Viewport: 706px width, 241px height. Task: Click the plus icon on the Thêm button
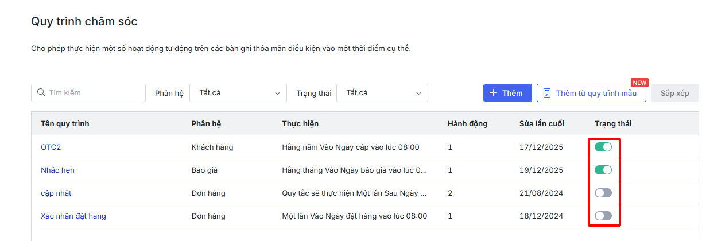493,93
